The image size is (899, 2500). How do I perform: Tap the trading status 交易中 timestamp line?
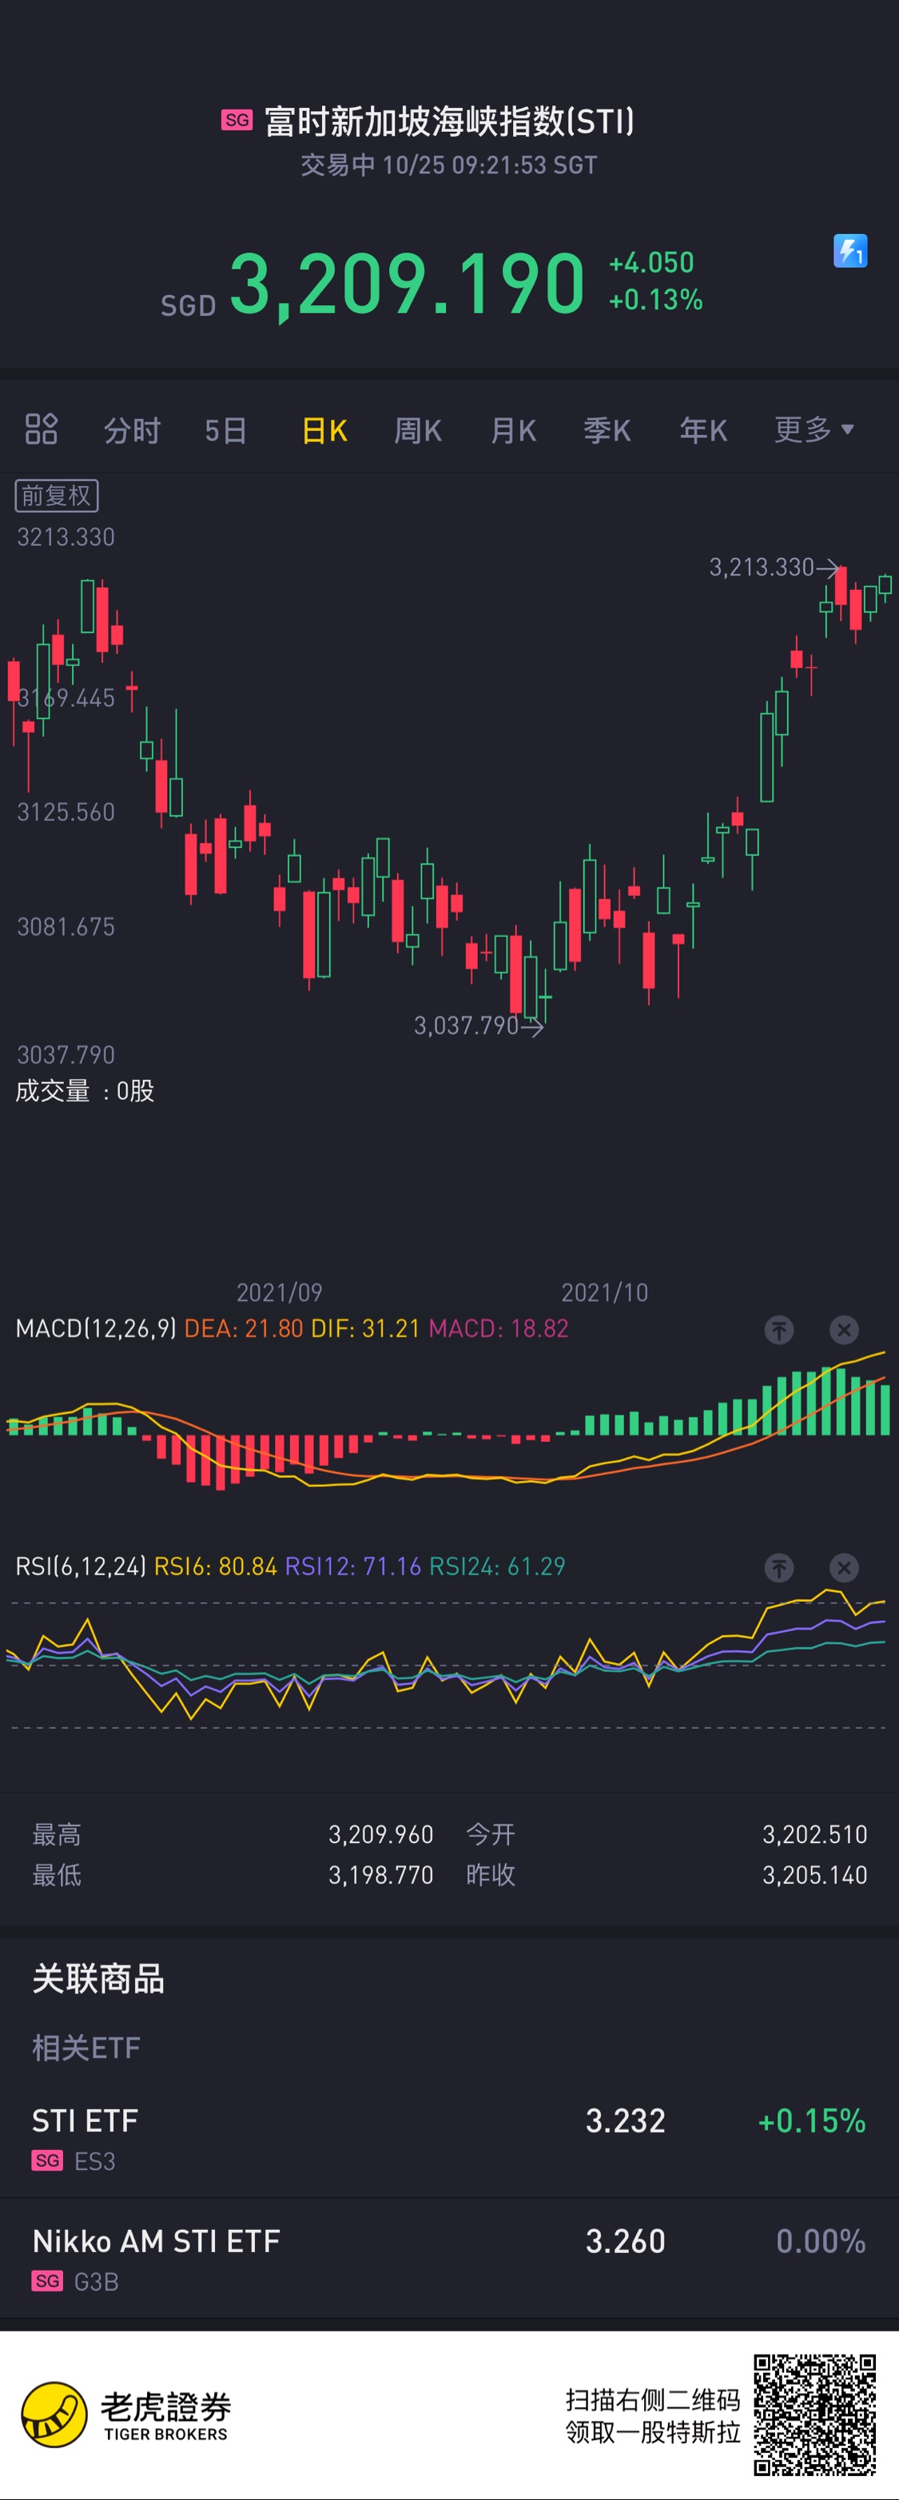click(x=448, y=165)
